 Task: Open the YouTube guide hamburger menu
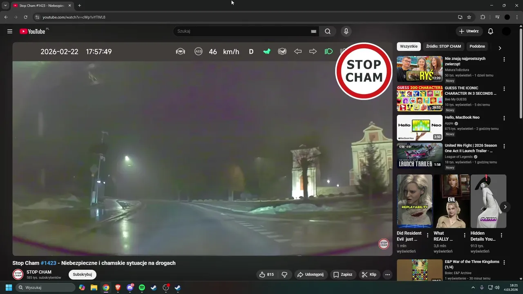tap(10, 31)
